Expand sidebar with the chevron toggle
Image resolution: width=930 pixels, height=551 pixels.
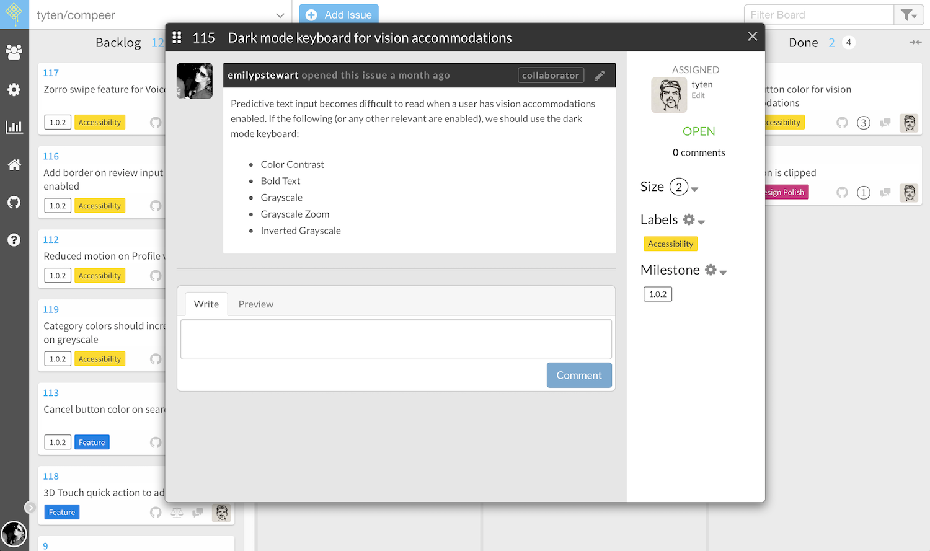coord(30,507)
